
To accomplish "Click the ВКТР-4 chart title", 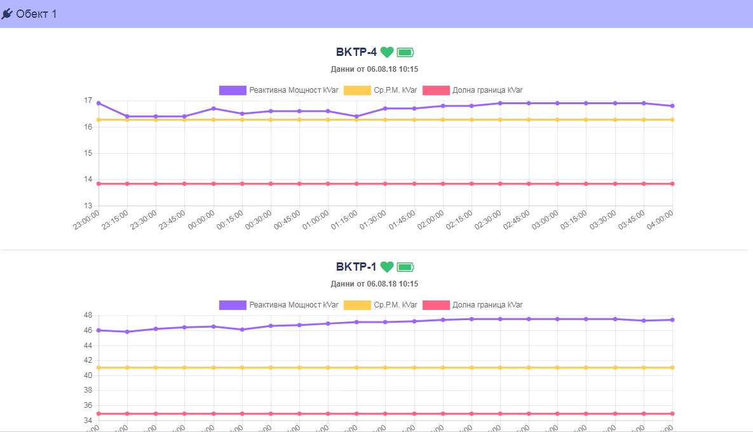I will [x=356, y=52].
